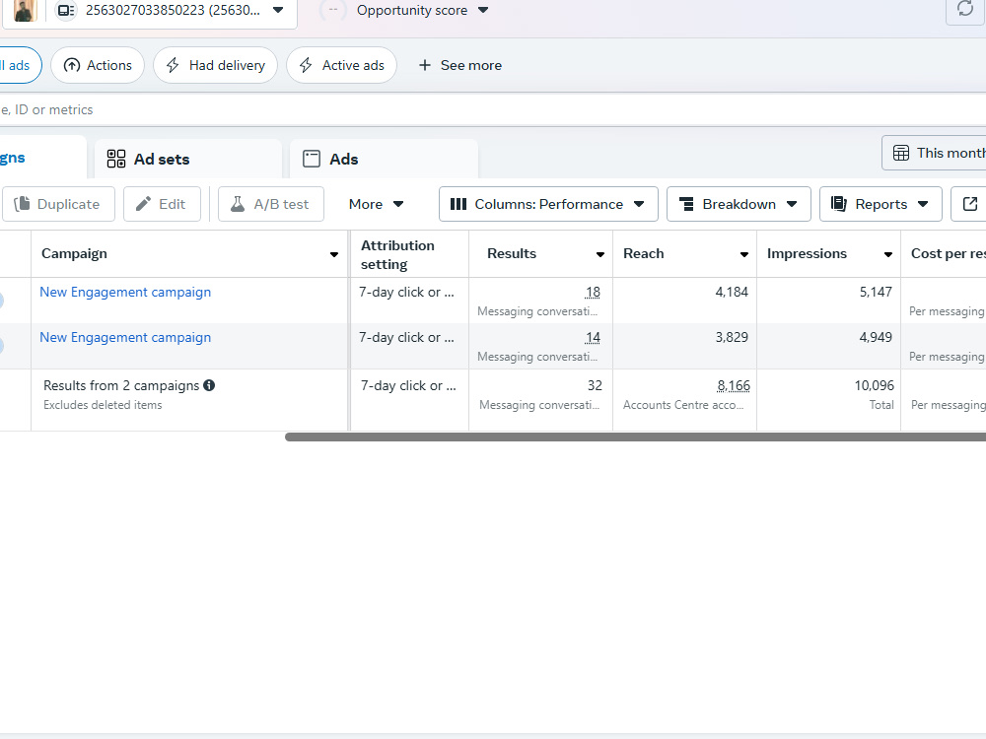
Task: Click the pencil icon on Edit
Action: [x=143, y=204]
